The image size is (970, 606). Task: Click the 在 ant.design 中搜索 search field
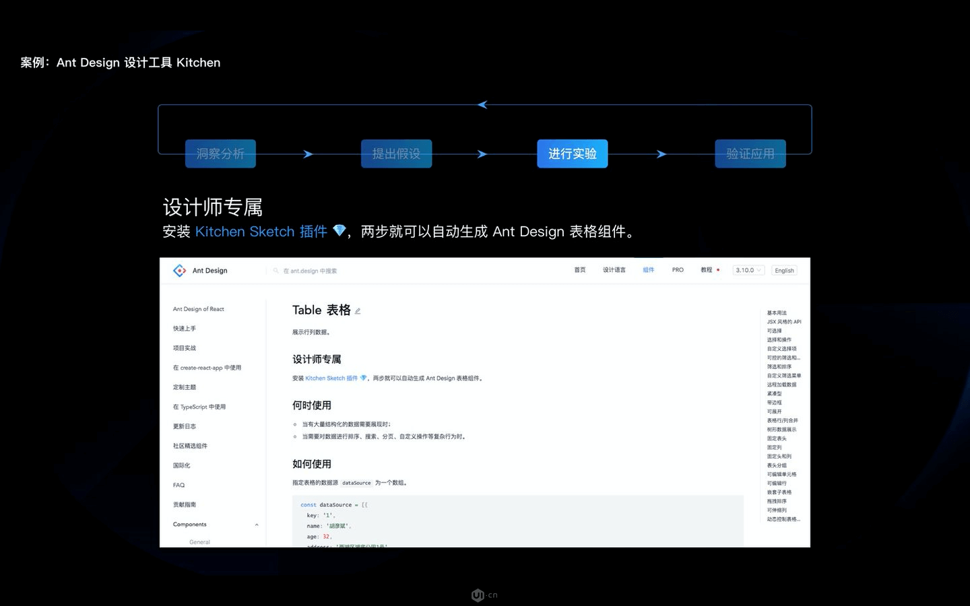pos(310,271)
